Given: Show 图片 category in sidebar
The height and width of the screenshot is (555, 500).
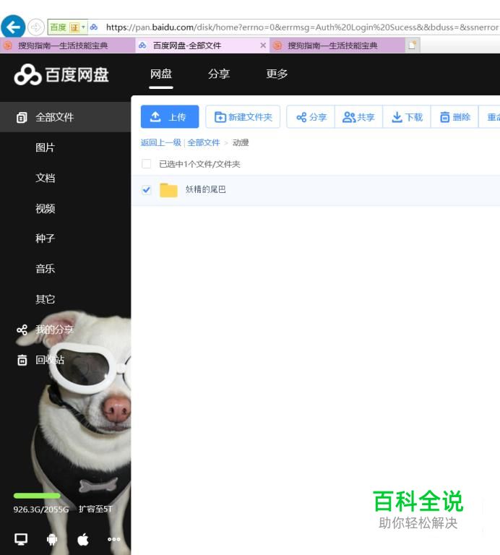Looking at the screenshot, I should 45,147.
